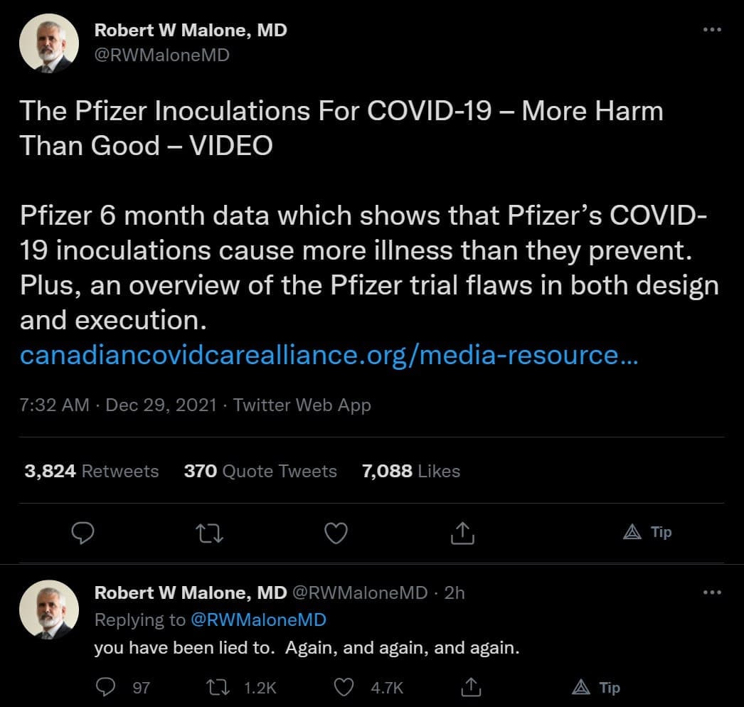
Task: Like the reply with 4.7K likes
Action: coord(344,687)
